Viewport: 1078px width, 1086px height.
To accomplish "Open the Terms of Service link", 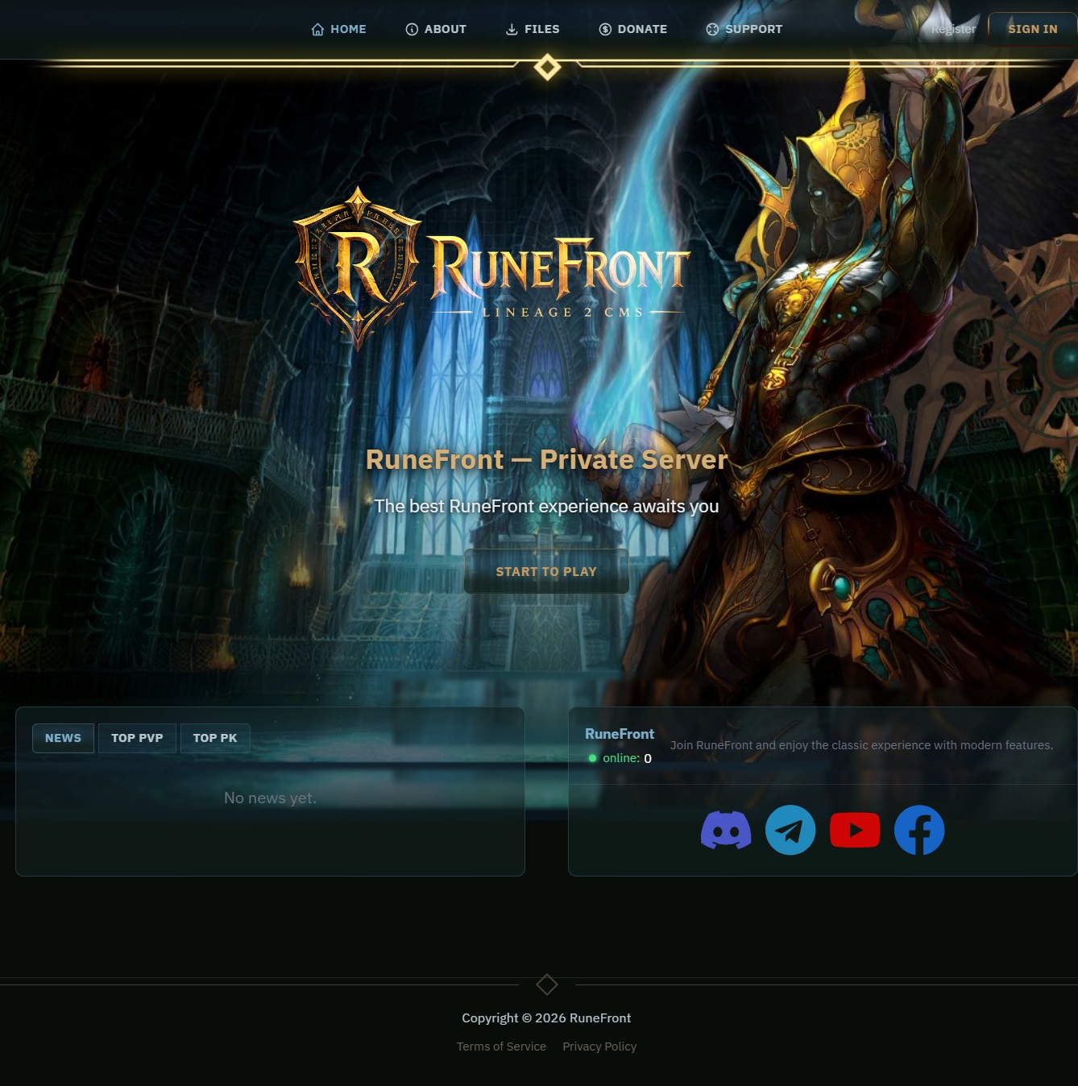I will coord(501,1047).
